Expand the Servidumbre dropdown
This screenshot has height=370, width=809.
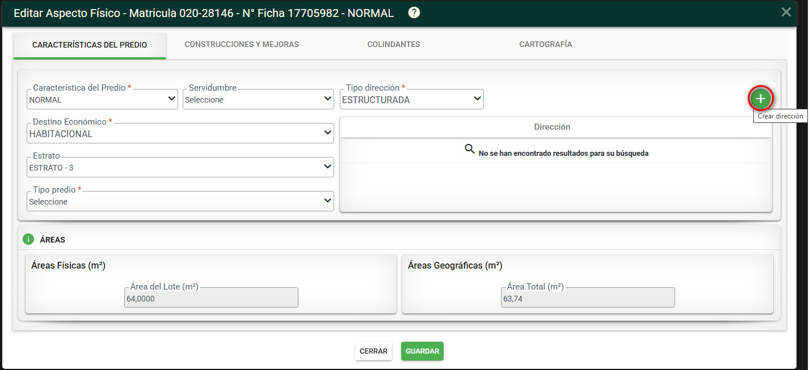coord(258,99)
